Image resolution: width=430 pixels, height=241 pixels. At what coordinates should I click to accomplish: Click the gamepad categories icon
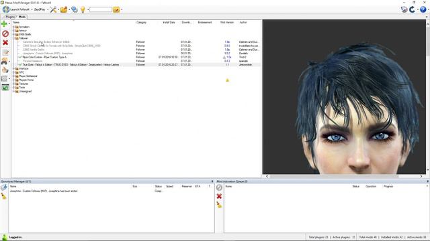pos(4,61)
